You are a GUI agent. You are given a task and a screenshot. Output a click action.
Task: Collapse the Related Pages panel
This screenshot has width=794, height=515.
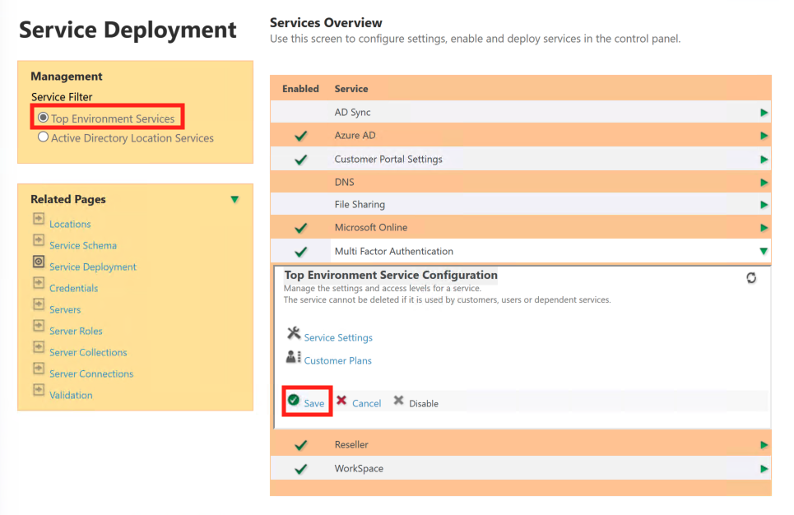tap(234, 200)
